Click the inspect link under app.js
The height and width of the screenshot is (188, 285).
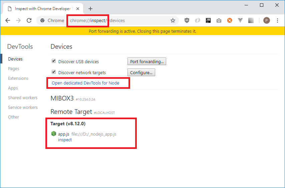tap(65, 140)
